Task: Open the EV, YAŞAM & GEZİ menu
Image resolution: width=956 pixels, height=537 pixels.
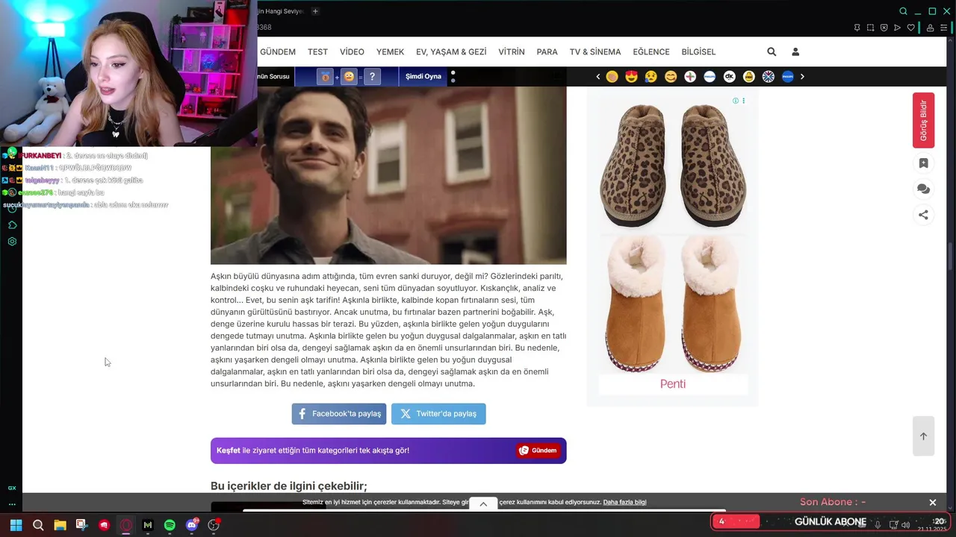Action: [x=451, y=52]
